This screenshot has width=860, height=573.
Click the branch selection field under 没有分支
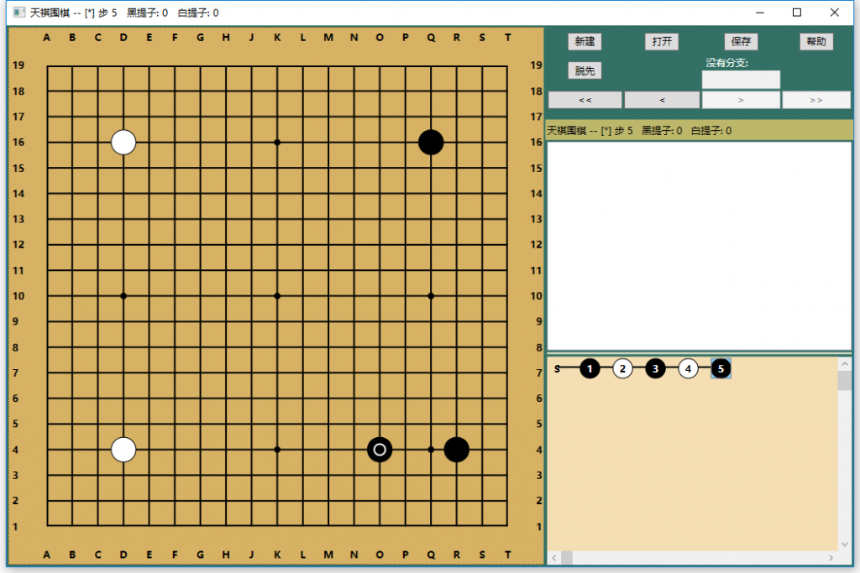point(741,80)
